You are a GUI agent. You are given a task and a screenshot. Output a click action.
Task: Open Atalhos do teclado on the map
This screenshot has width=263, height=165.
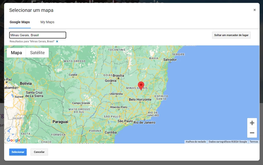196,142
